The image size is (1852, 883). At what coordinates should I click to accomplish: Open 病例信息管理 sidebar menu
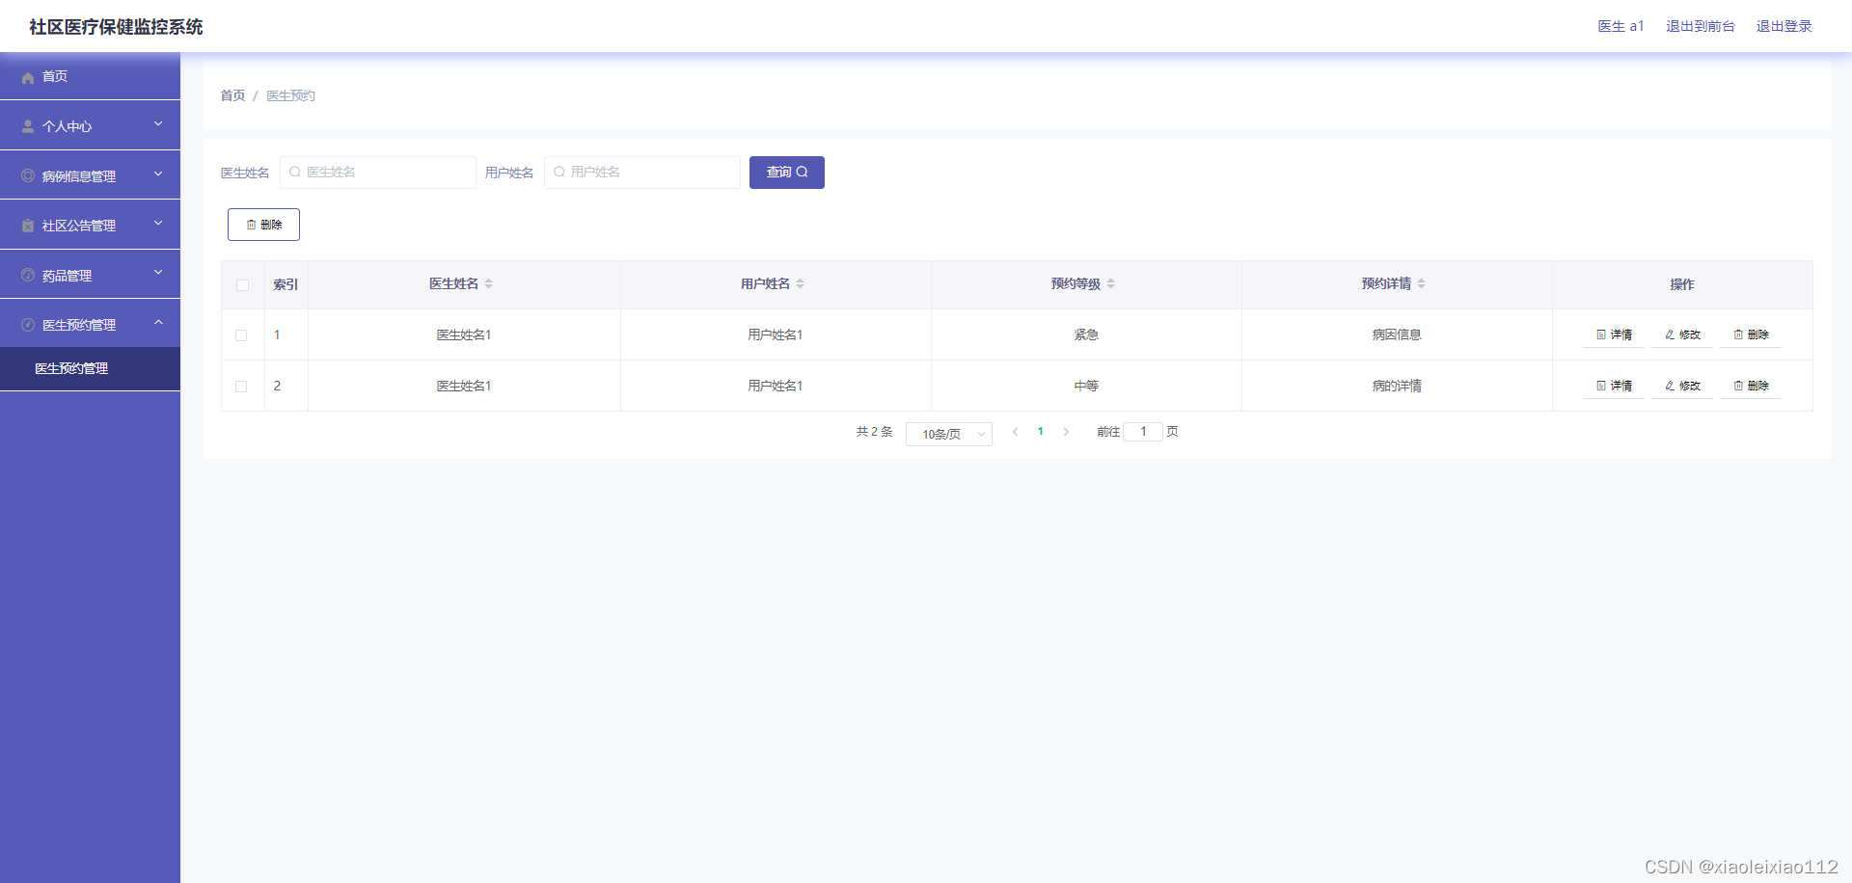(x=90, y=175)
